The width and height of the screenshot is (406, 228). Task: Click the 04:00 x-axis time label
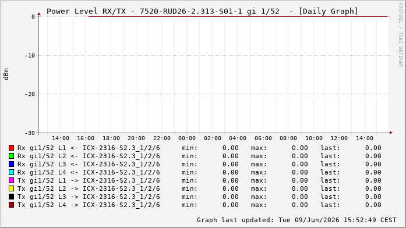click(x=238, y=138)
